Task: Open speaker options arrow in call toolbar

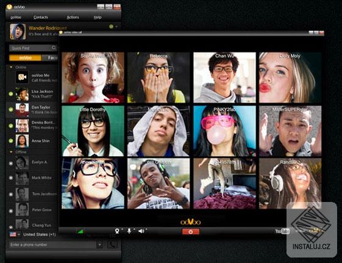Action: click(x=146, y=229)
